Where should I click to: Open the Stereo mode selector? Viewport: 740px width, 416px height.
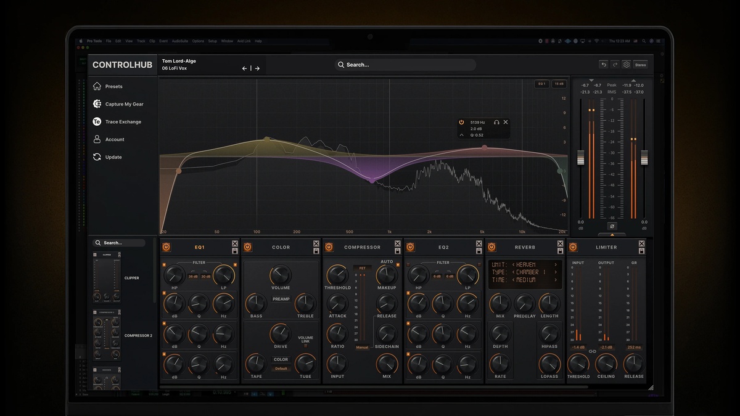[x=641, y=65]
